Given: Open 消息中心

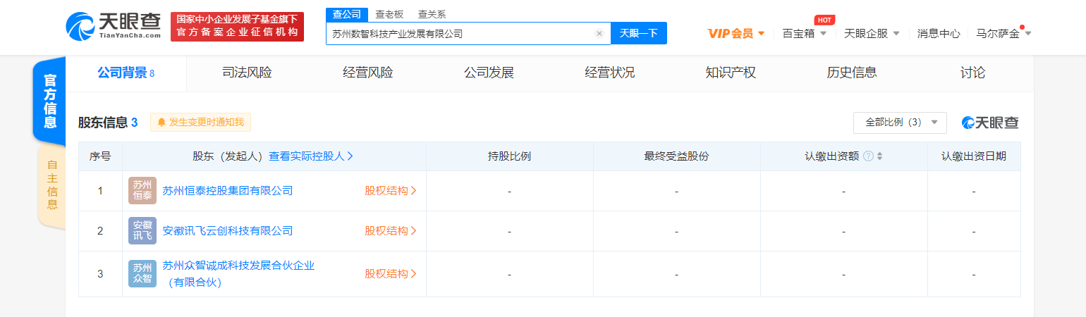Looking at the screenshot, I should (x=939, y=33).
